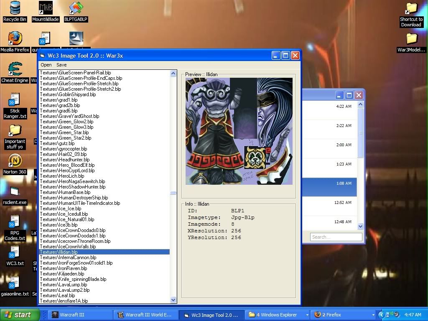This screenshot has width=428, height=321.
Task: Select Textures\Knife_spinningBlade.blp entry
Action: pyautogui.click(x=104, y=279)
